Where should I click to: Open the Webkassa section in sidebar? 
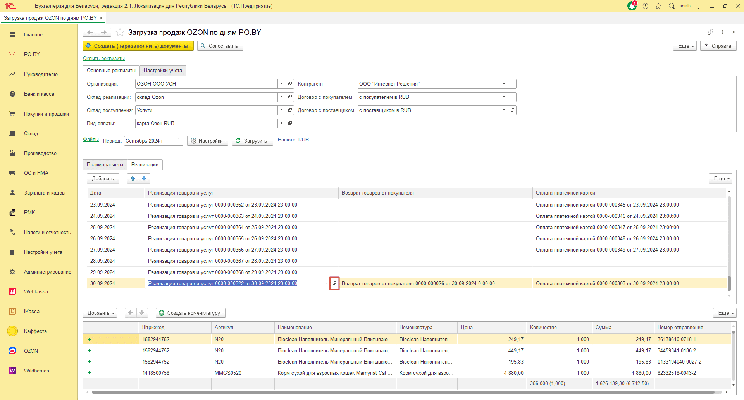click(36, 291)
